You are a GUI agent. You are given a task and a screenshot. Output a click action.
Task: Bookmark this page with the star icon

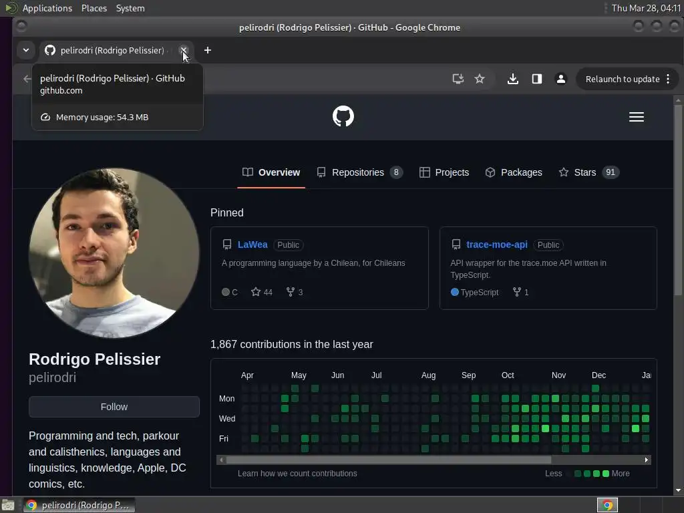480,79
